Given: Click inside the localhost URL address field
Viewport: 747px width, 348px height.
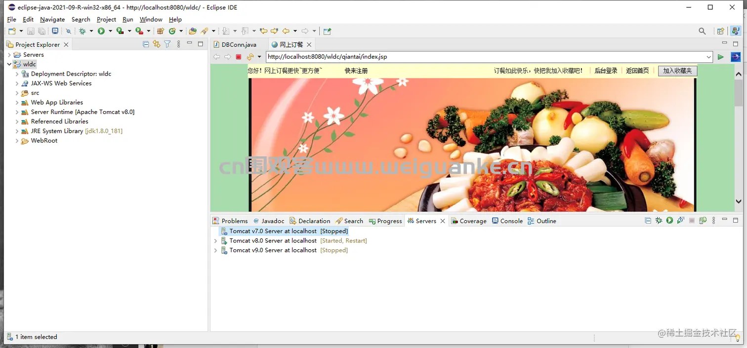Looking at the screenshot, I should (445, 56).
